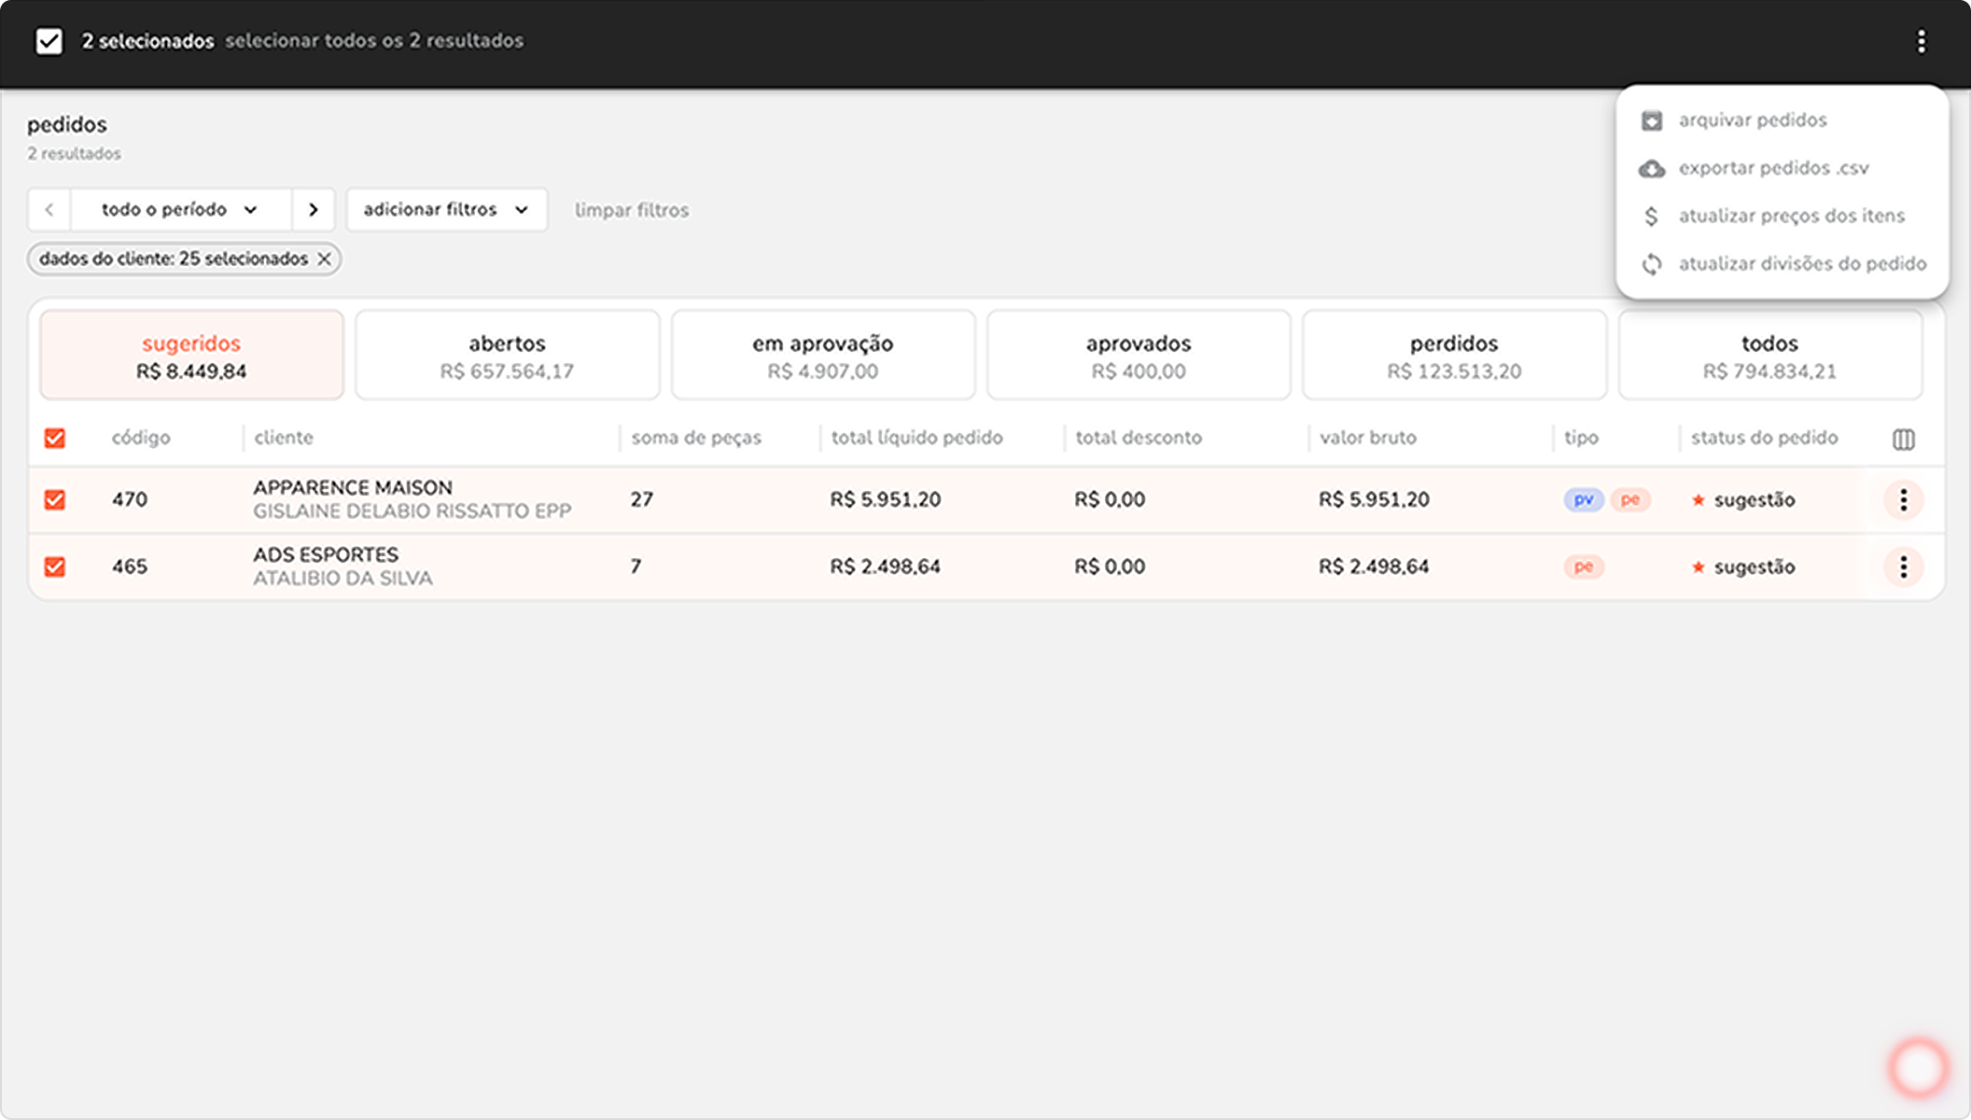Open the adicionar filtros dropdown
This screenshot has width=1971, height=1120.
[446, 210]
